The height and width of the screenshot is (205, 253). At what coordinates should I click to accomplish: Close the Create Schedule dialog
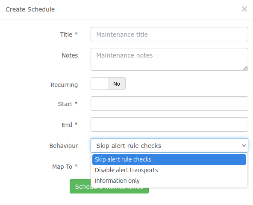(x=244, y=9)
